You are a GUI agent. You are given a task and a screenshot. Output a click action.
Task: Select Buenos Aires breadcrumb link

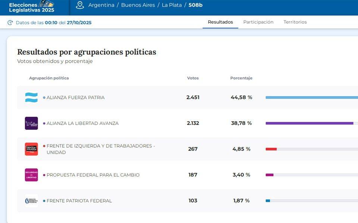[x=138, y=5]
